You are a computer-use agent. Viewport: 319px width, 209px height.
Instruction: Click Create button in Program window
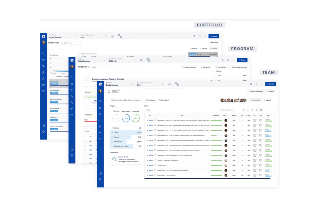pyautogui.click(x=242, y=60)
